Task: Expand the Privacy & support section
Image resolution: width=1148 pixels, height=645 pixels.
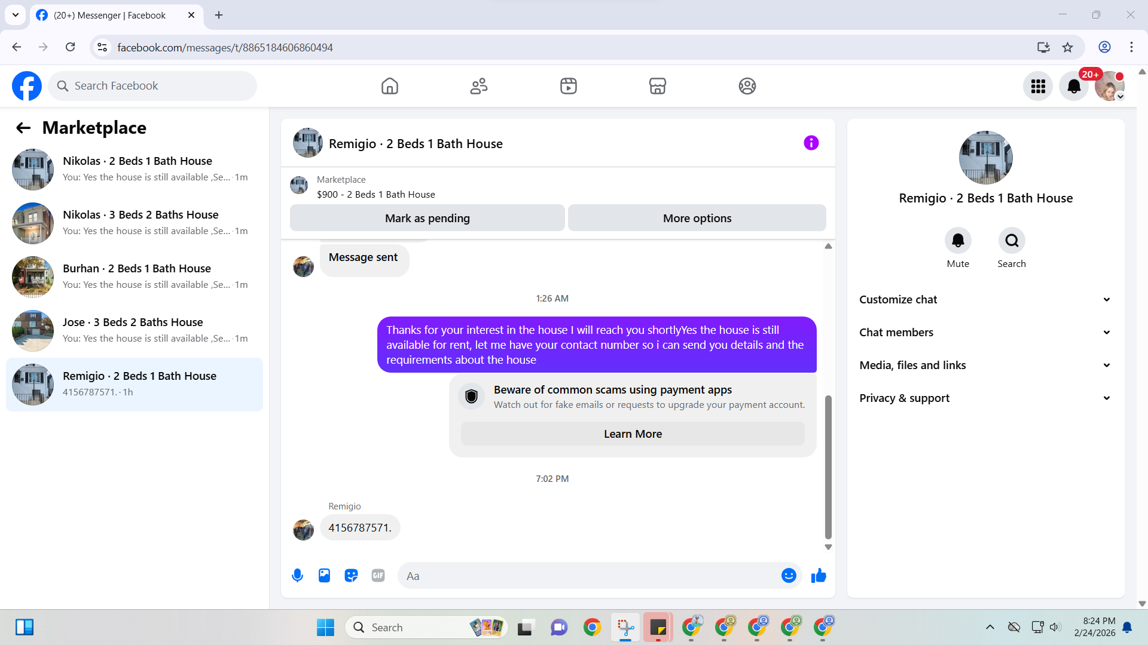Action: [985, 398]
